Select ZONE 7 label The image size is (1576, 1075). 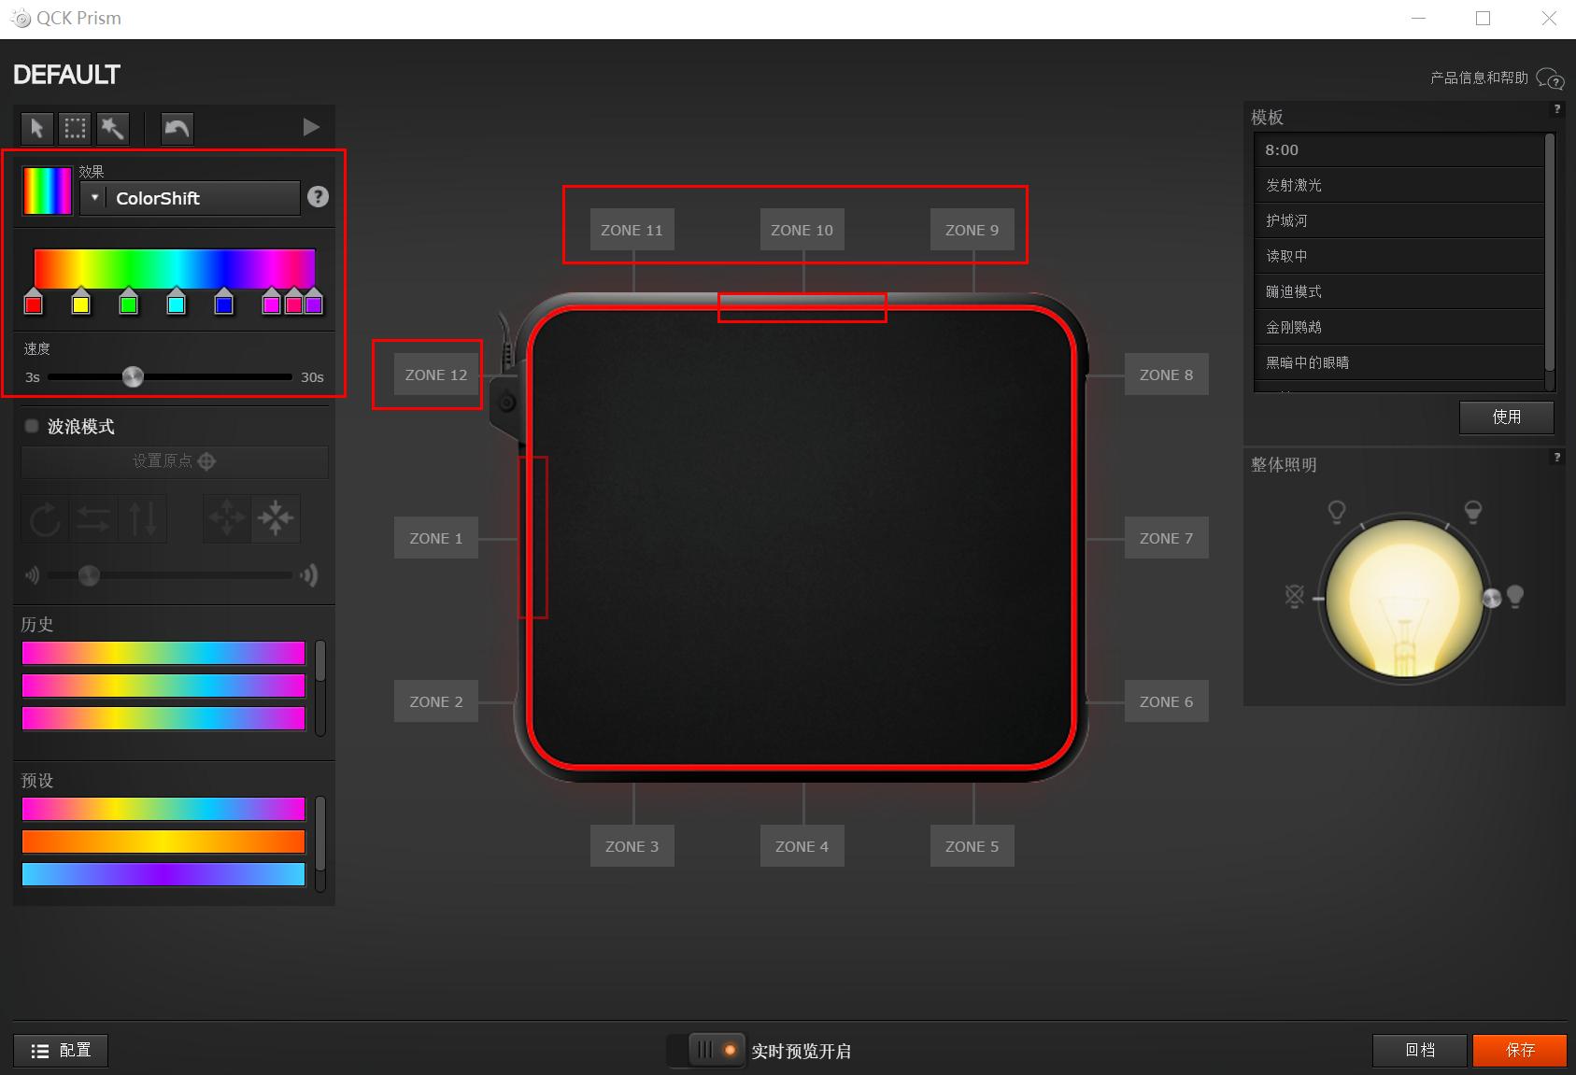tap(1167, 538)
